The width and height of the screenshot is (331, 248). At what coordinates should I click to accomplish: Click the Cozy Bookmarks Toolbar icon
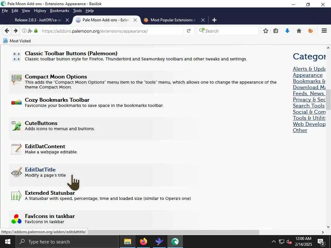click(x=16, y=102)
